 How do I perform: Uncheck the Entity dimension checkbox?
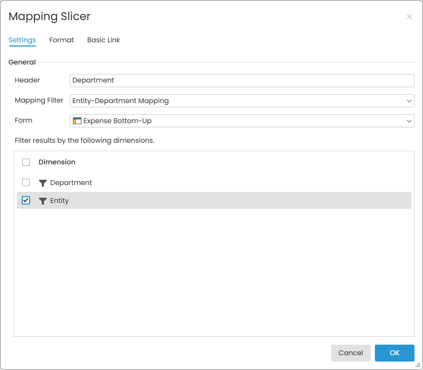[26, 200]
